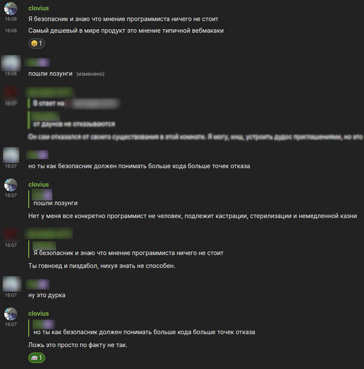
Task: Click blurred avatar beside 'но ты как безопасник' message
Action: (11, 155)
